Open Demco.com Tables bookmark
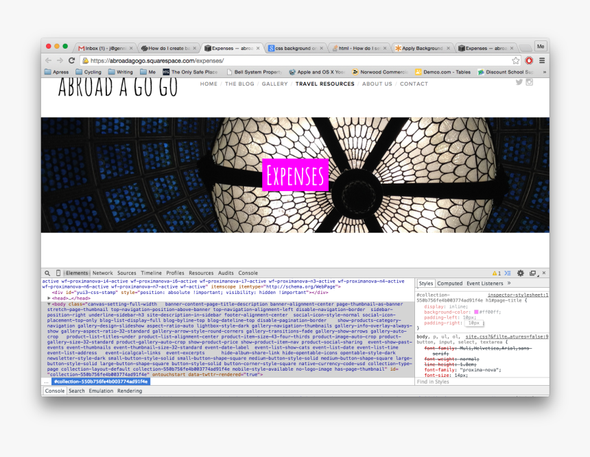Image resolution: width=590 pixels, height=457 pixels. [443, 72]
